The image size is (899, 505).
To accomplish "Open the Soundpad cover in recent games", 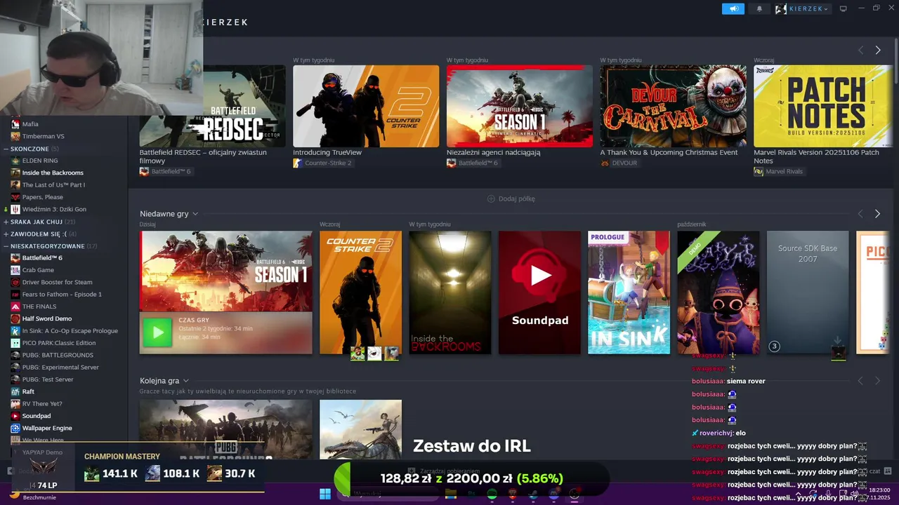I will 539,292.
